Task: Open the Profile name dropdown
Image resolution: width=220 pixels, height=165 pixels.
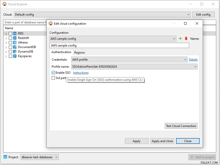Action: coord(134,67)
